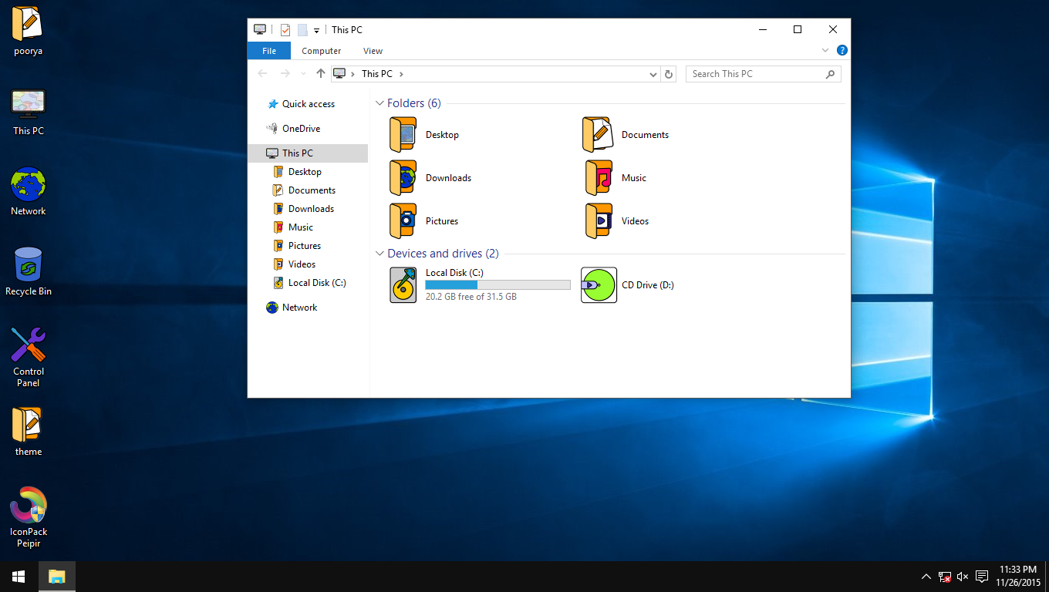Collapse the Devices and drives section
Image resolution: width=1049 pixels, height=592 pixels.
click(379, 253)
